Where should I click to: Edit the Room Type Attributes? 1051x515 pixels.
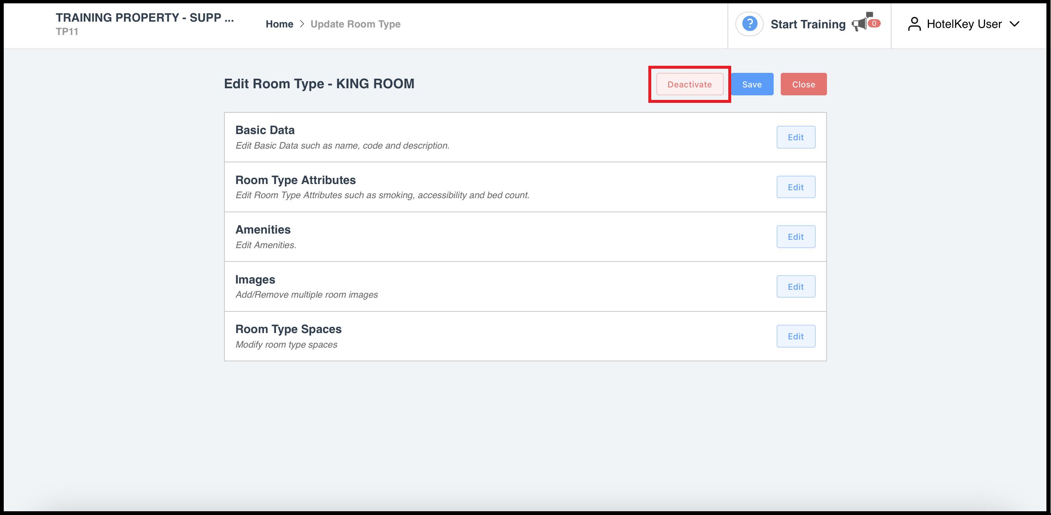(x=796, y=187)
